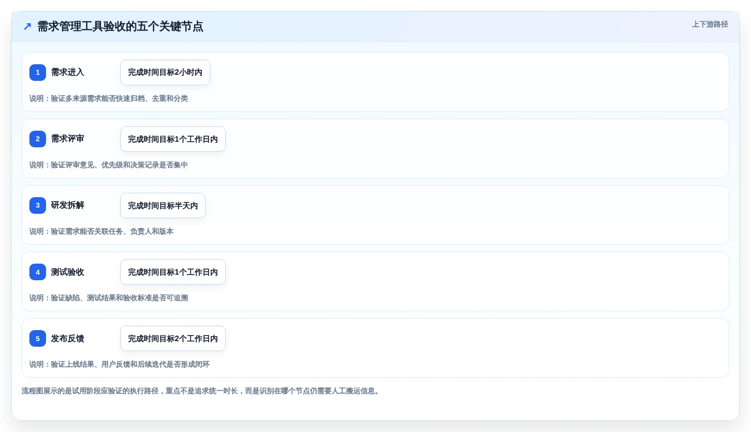The height and width of the screenshot is (432, 751).
Task: Click the step 1 number badge
Action: tap(38, 73)
